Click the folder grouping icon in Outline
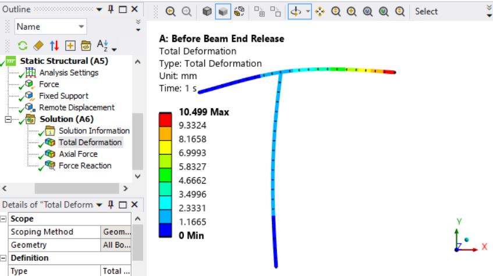The height and width of the screenshot is (276, 493). pyautogui.click(x=86, y=46)
